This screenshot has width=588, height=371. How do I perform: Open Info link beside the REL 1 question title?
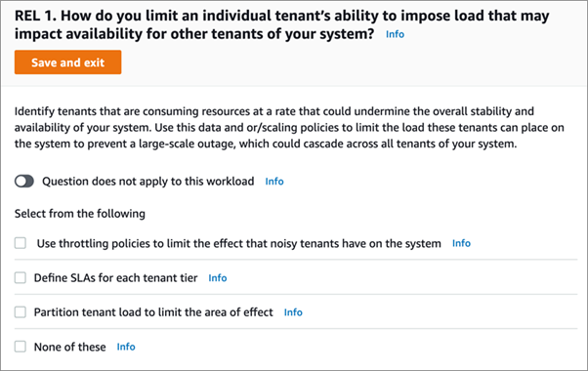click(395, 34)
